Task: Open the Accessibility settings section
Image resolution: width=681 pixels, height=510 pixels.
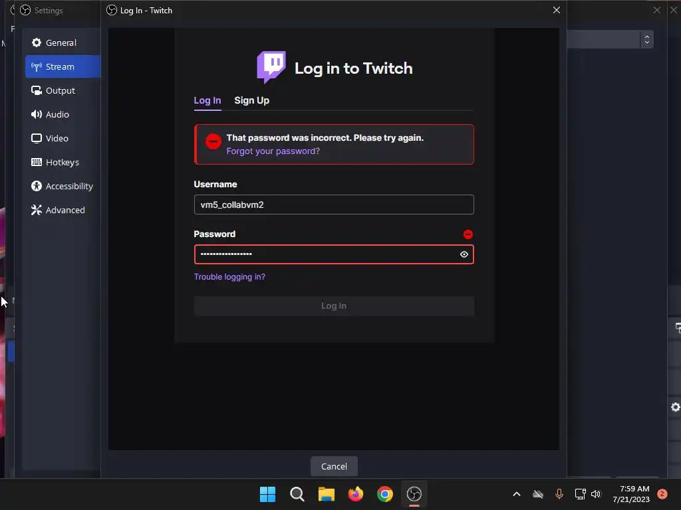Action: click(x=62, y=186)
